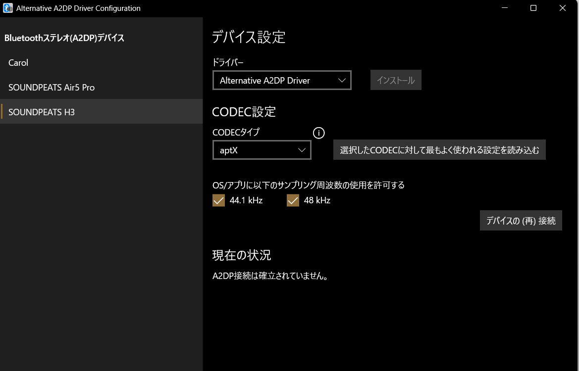579x371 pixels.
Task: Select Carol in the device list
Action: pos(18,63)
